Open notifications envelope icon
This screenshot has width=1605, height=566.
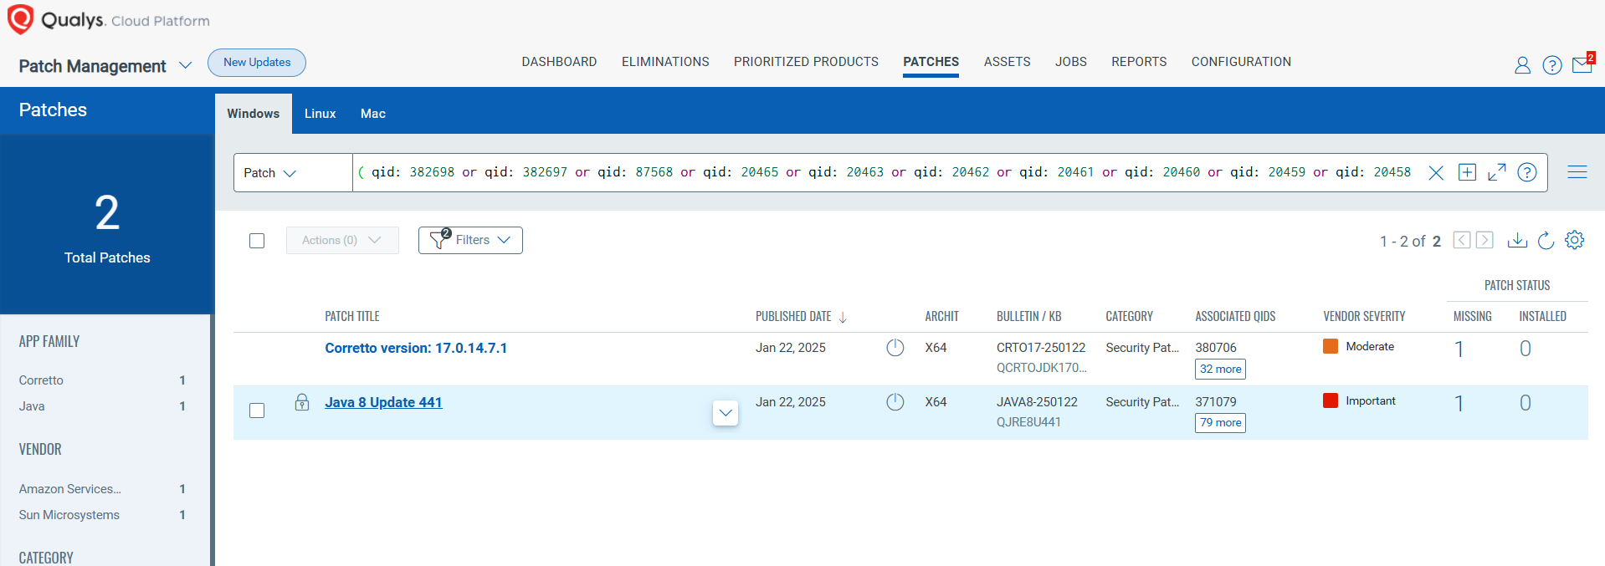(x=1582, y=64)
